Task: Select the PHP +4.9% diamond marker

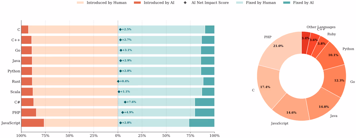Action: click(123, 113)
